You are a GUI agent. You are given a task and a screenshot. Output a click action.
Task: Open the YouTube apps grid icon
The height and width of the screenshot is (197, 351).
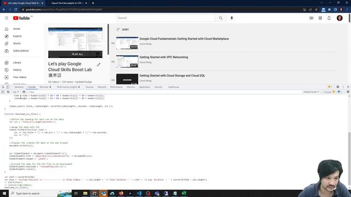(320, 18)
